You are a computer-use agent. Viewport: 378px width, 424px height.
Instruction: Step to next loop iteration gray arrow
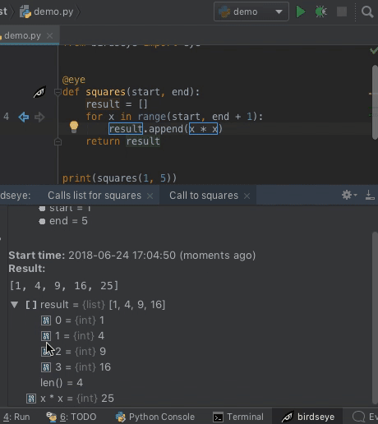[39, 118]
